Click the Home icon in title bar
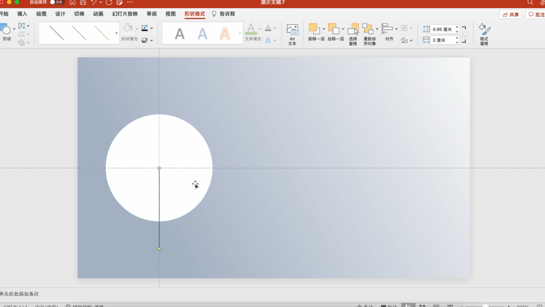The width and height of the screenshot is (545, 307). tap(73, 3)
